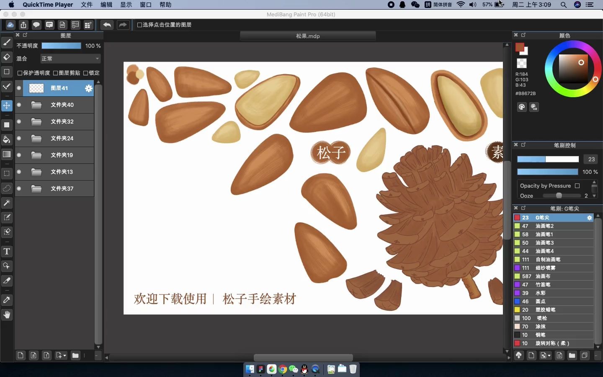
Task: Hide 文件夹32 visibility dot
Action: point(19,121)
